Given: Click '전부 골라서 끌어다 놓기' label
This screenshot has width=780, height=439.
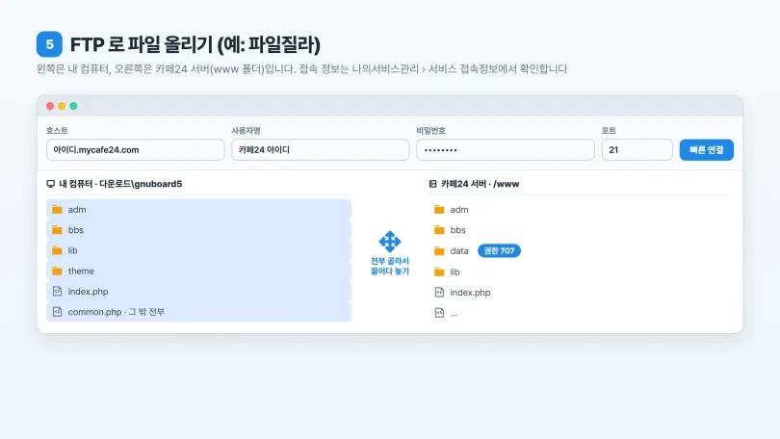Looking at the screenshot, I should tap(390, 266).
